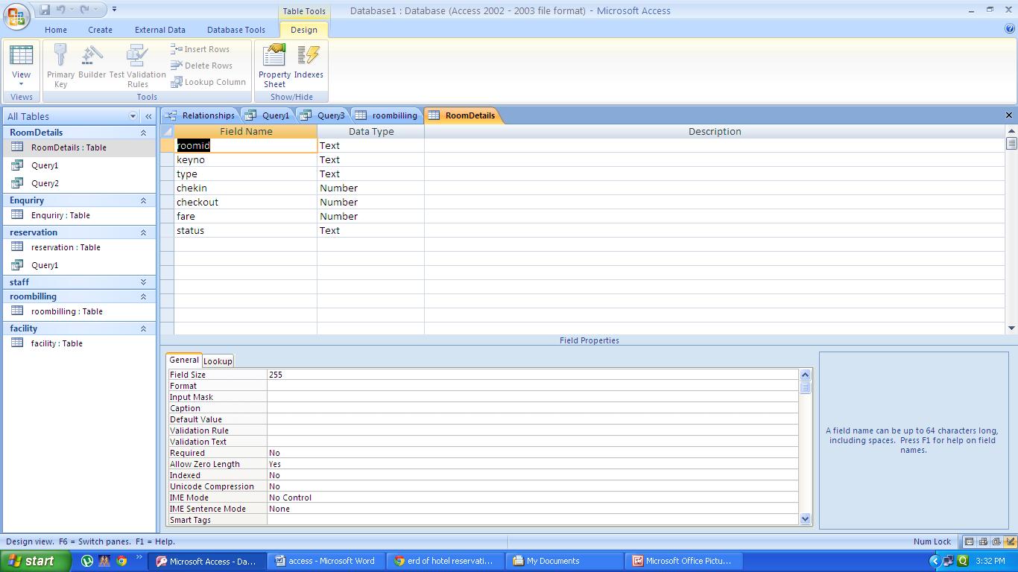Click the field grid scrollbar down arrow
Image resolution: width=1018 pixels, height=572 pixels.
[1011, 328]
